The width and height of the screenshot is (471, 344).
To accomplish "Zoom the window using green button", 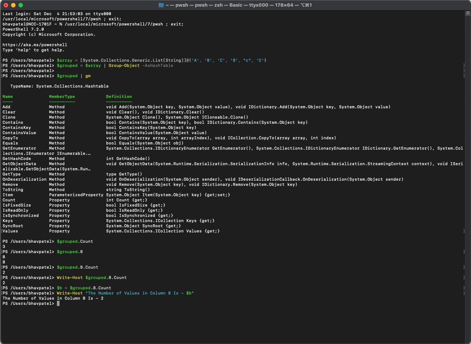I will coord(20,5).
